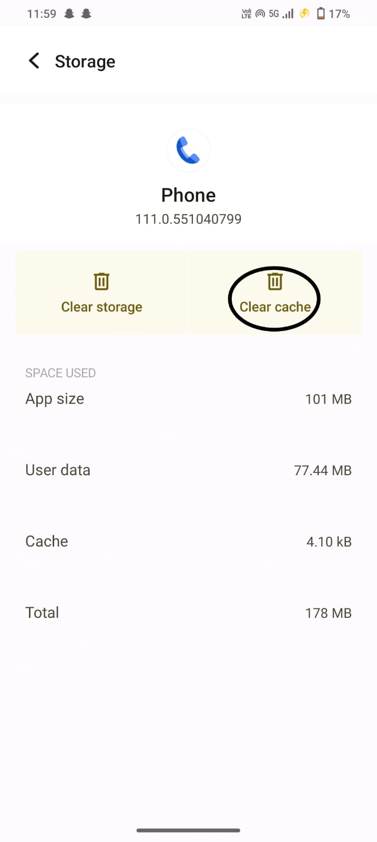This screenshot has height=842, width=377.
Task: Tap the Total 178 MB value
Action: pos(328,613)
